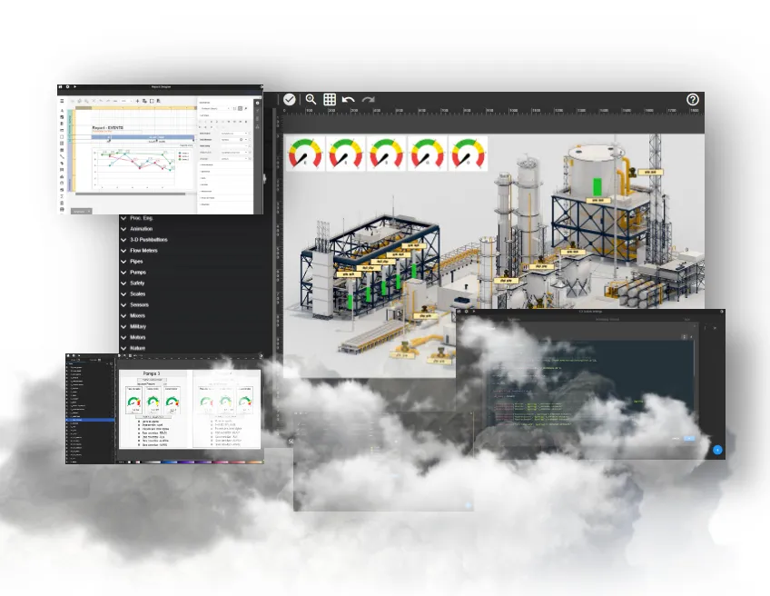This screenshot has height=596, width=770.
Task: Select the 'Military' category label
Action: (x=138, y=326)
